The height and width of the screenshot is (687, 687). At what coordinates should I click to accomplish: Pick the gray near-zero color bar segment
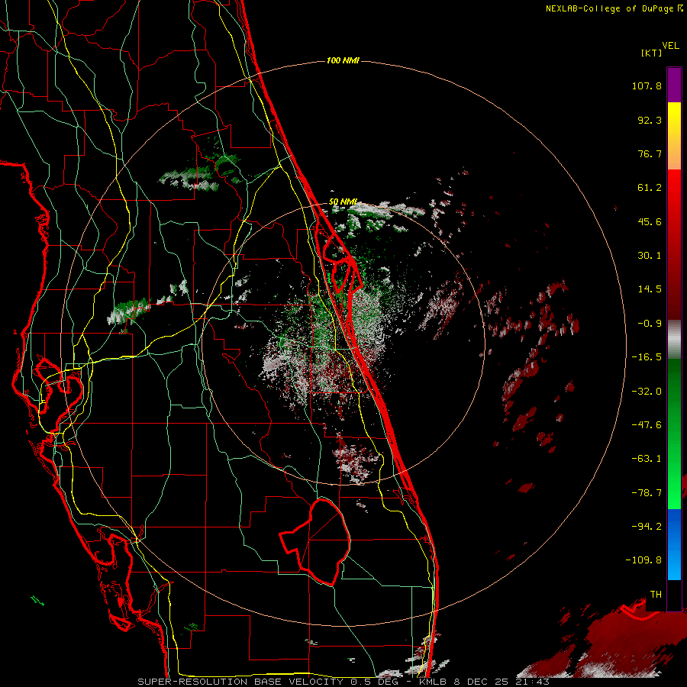674,340
